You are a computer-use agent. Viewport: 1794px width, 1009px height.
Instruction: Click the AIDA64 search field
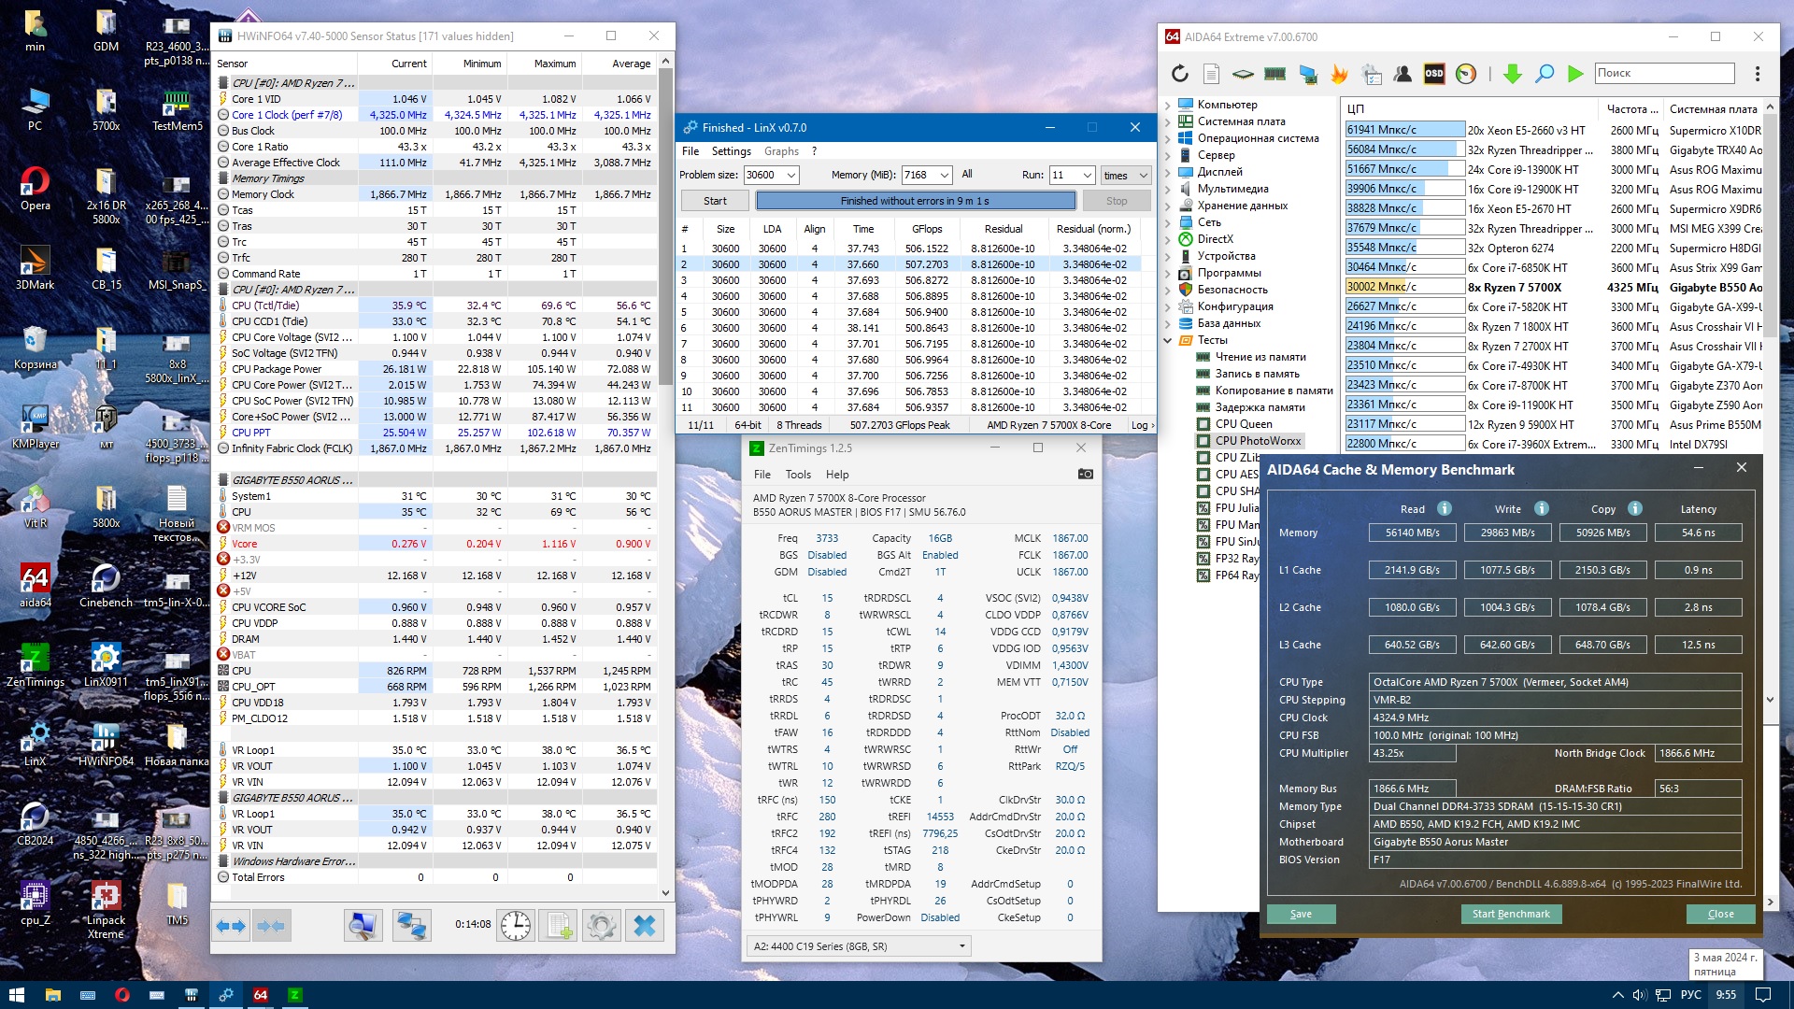click(1663, 73)
